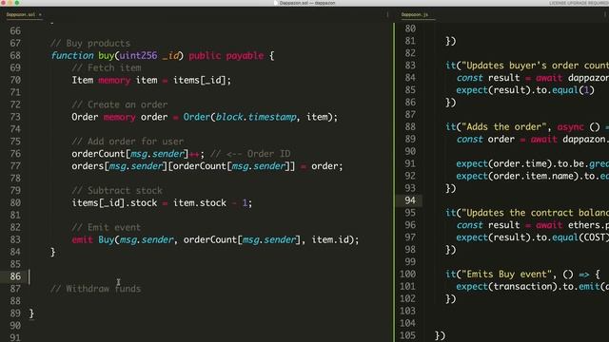This screenshot has height=342, width=609.
Task: Click the '// <-- Order ID' comment
Action: pyautogui.click(x=250, y=154)
